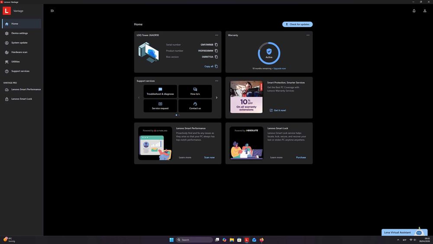Open weather widget in taskbar
The height and width of the screenshot is (244, 433).
click(x=10, y=240)
